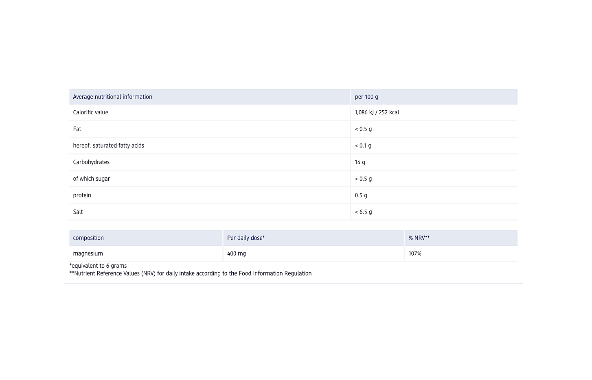Click the '% NRV**' column header
The height and width of the screenshot is (380, 592).
click(x=419, y=238)
